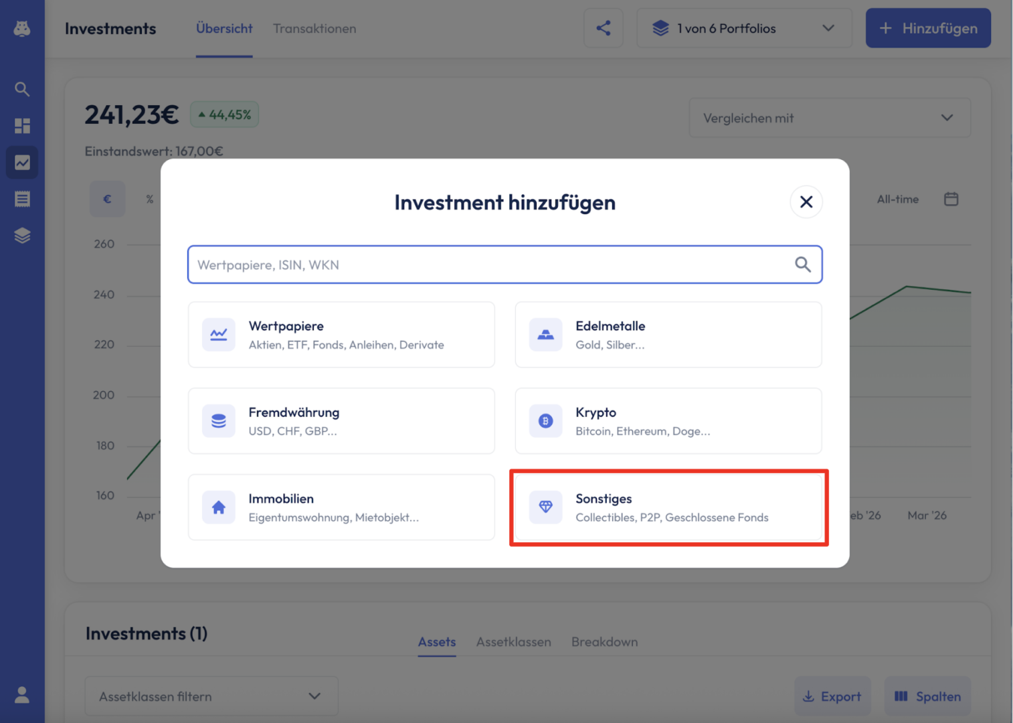Open search from the left sidebar

point(22,89)
